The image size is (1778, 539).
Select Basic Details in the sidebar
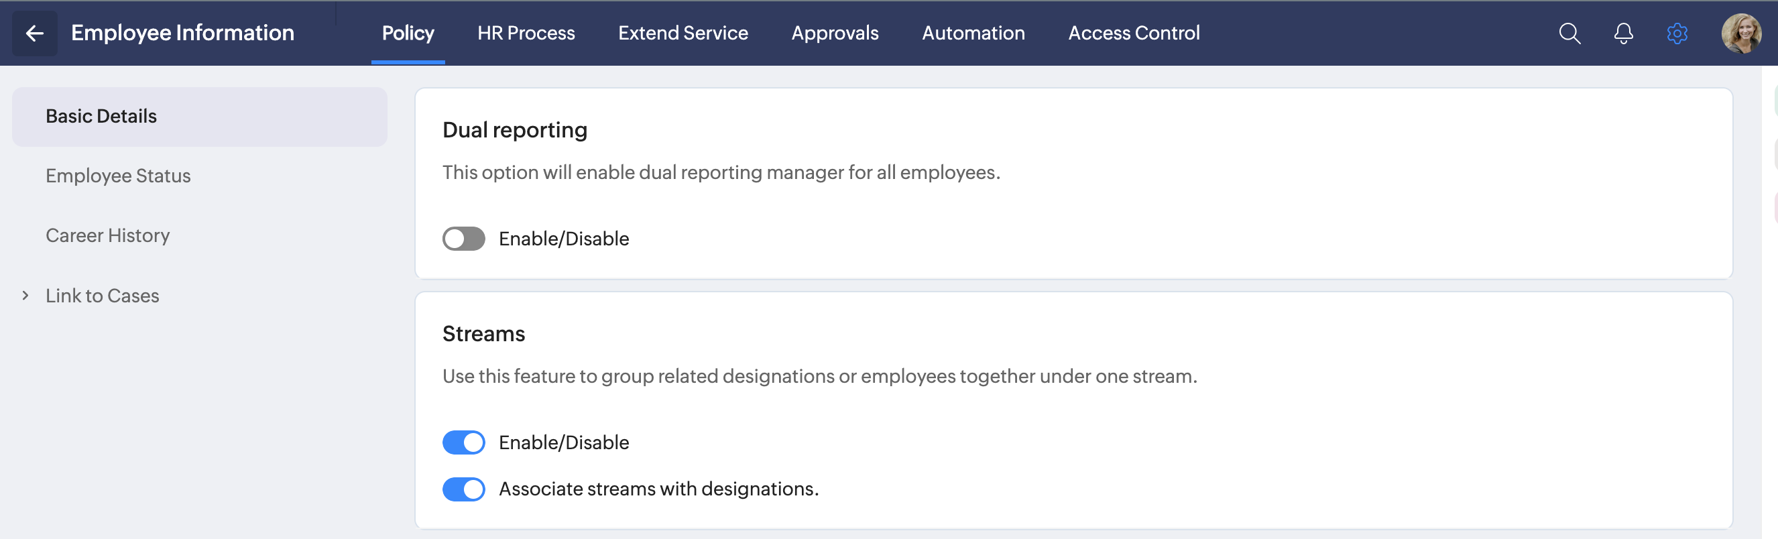(x=101, y=116)
